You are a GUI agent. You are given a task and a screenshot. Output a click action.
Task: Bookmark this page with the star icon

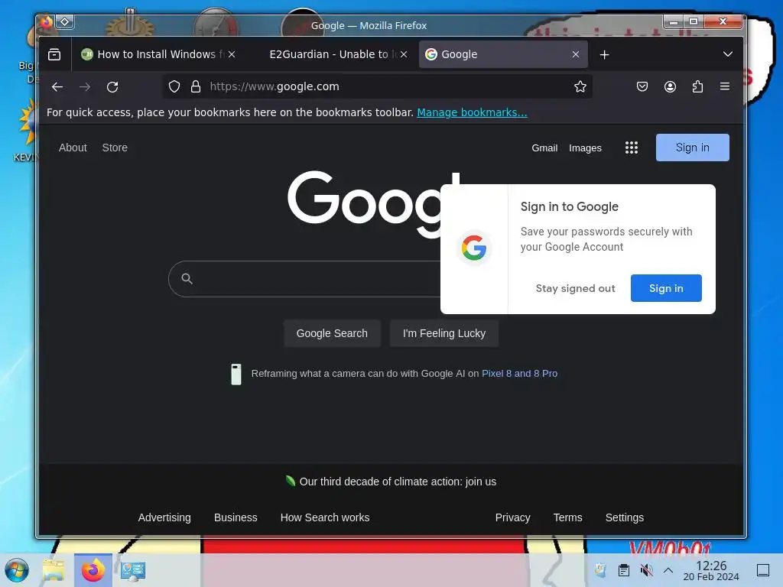click(x=580, y=86)
